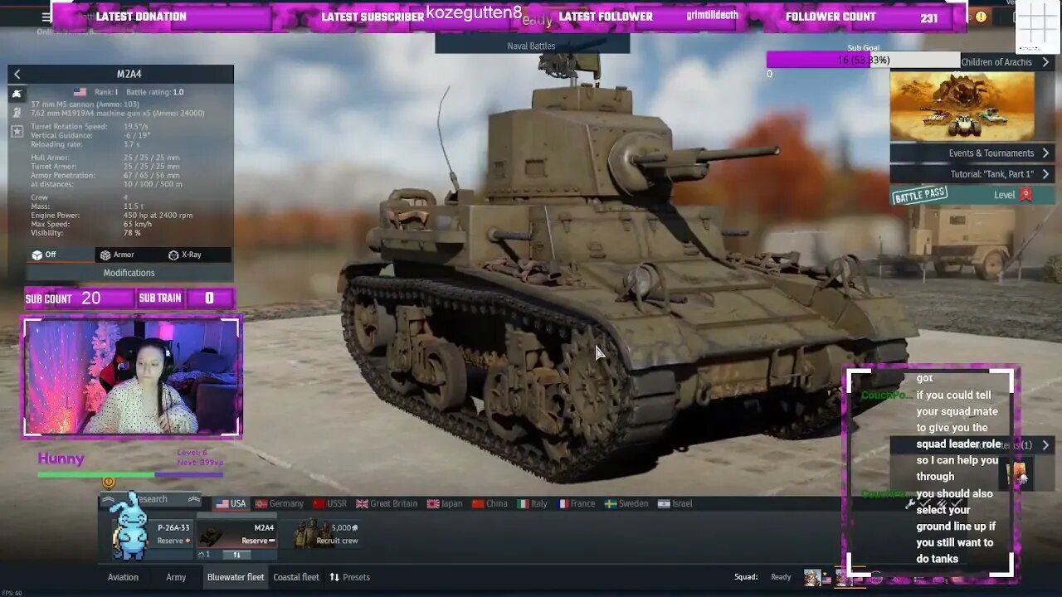Screen dimensions: 1062x597
Task: Click the Hunny level progress bar
Action: pos(130,475)
